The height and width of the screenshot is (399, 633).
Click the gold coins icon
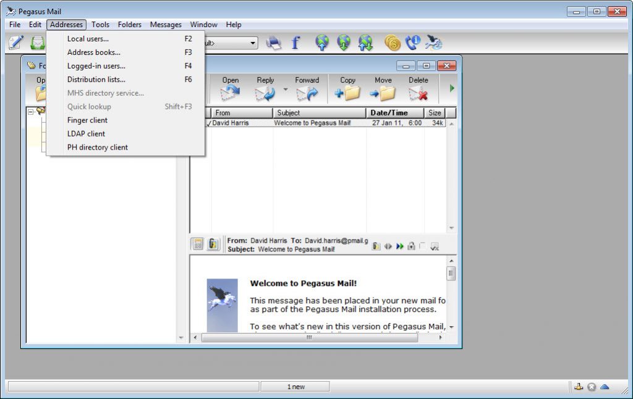[x=392, y=43]
